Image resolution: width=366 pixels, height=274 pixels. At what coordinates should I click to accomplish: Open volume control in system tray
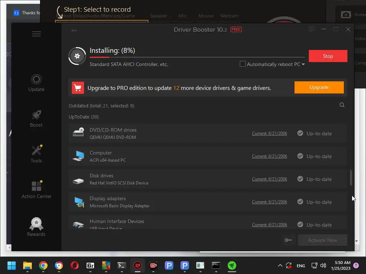tap(323, 265)
